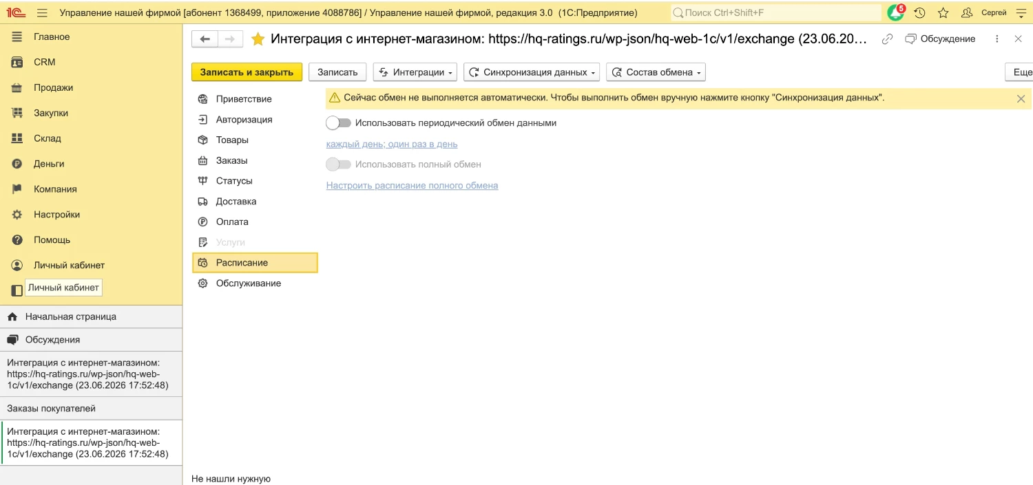Open favorites star in top bar
This screenshot has width=1033, height=485.
click(x=943, y=12)
